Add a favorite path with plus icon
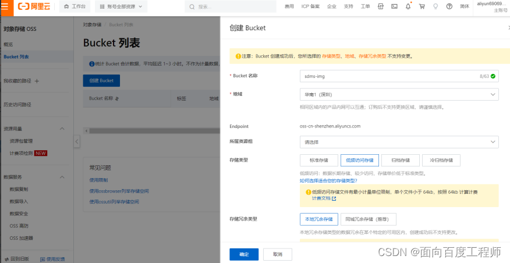The width and height of the screenshot is (510, 263). (x=37, y=81)
